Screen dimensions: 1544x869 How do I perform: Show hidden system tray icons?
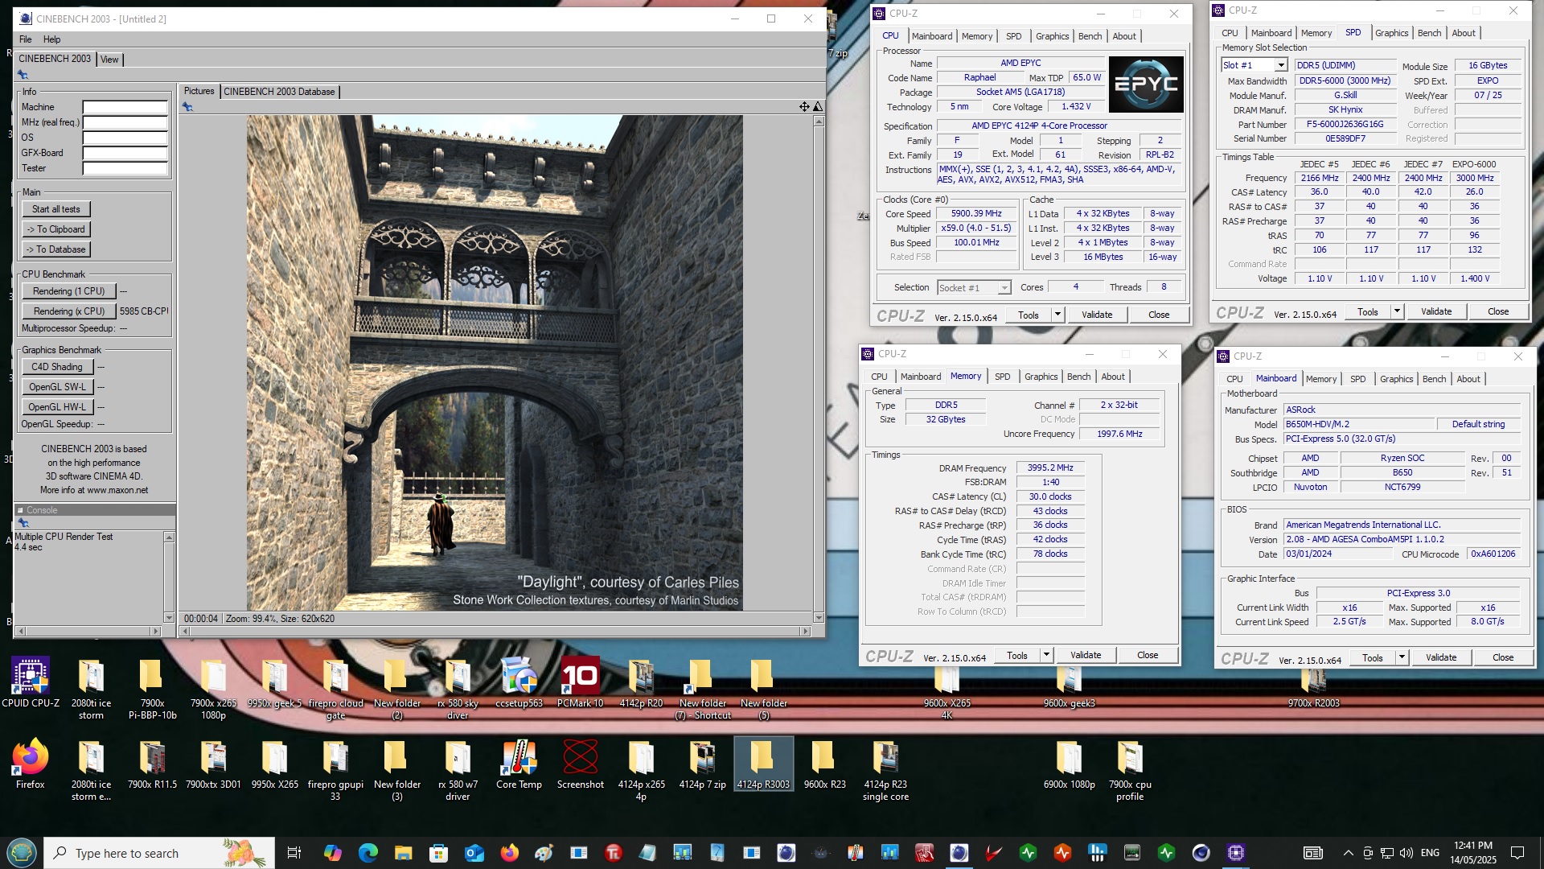[1348, 853]
